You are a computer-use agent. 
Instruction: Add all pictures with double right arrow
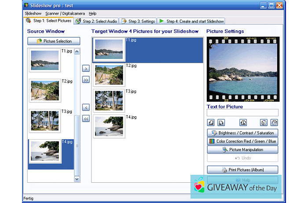(x=86, y=80)
